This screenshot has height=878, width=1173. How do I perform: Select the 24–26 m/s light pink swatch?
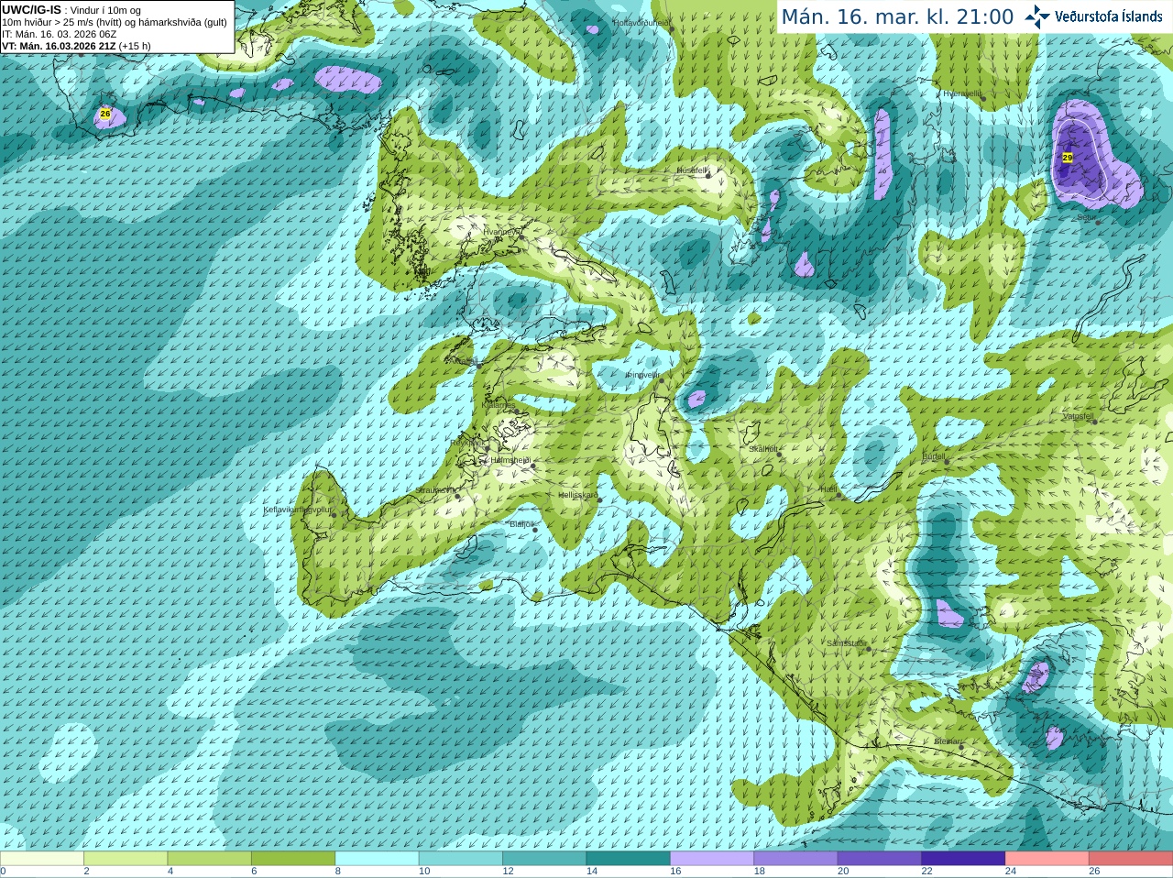[x=1047, y=859]
